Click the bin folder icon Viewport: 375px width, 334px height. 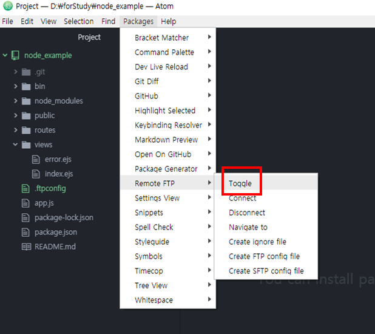26,86
